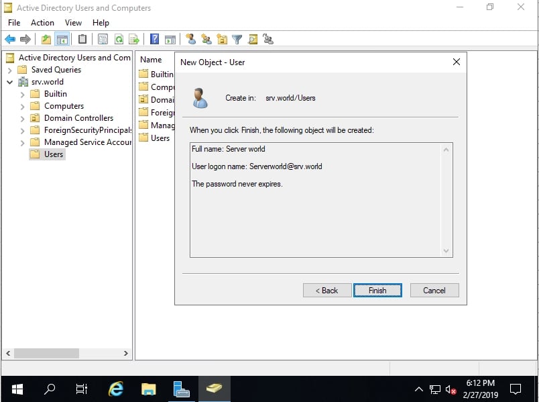Click the taskbar clock showing 6:12 PM
Screen dimensions: 539x402
(480, 389)
